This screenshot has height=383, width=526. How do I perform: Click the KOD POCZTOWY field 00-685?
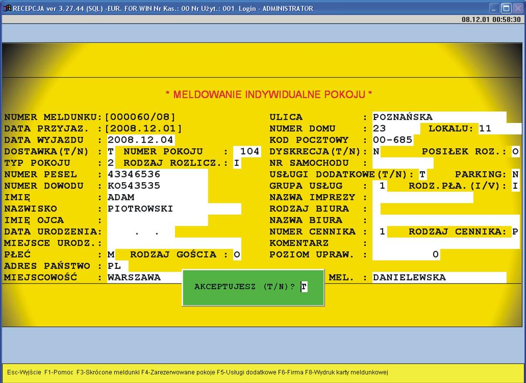(x=392, y=140)
